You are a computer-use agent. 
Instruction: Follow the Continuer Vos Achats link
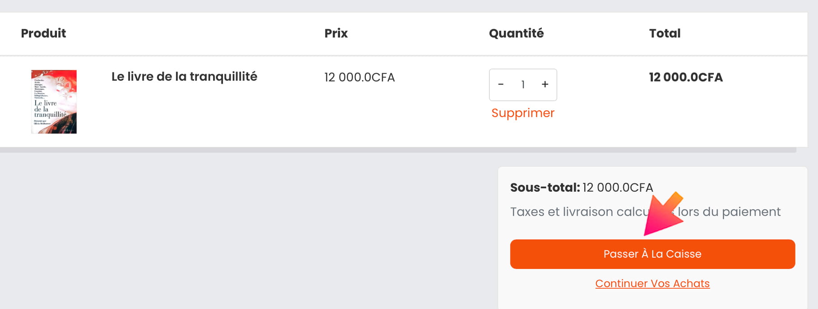652,283
